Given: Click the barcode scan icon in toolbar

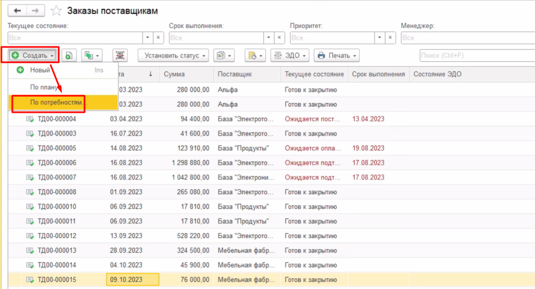Looking at the screenshot, I should pos(120,55).
